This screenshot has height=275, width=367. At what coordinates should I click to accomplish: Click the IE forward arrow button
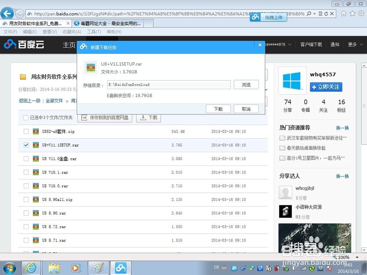tap(19, 14)
